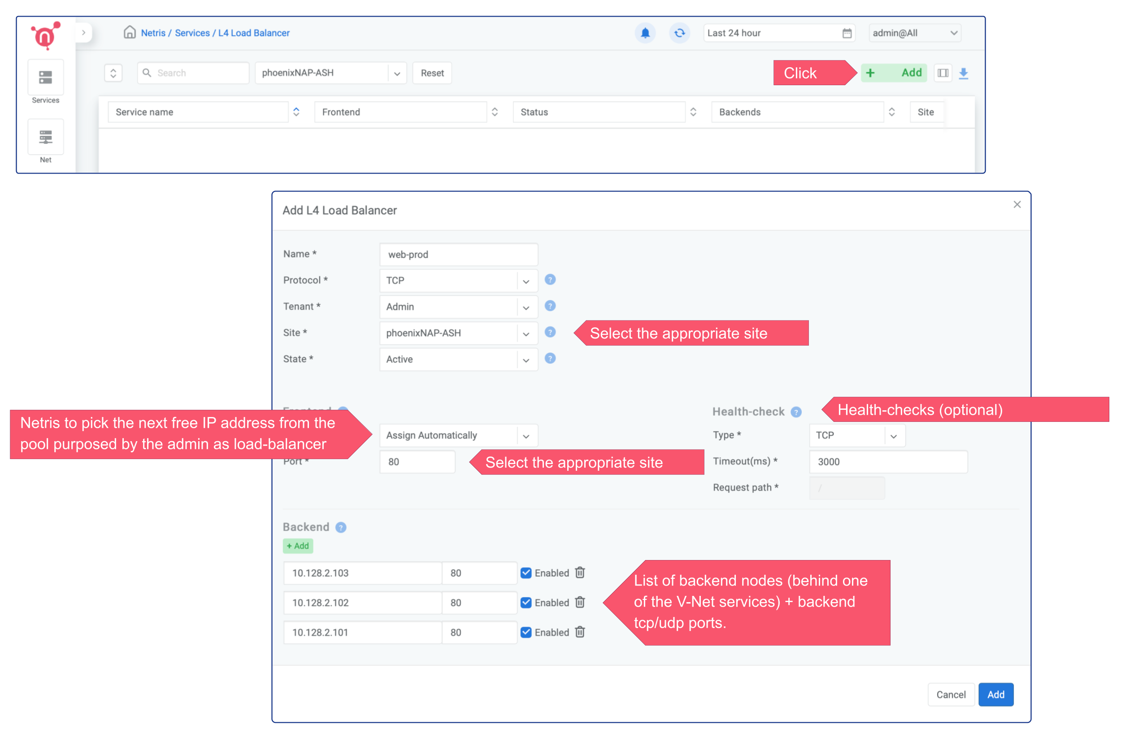The height and width of the screenshot is (738, 1121).
Task: Click the Timeout(ms) input field
Action: pos(887,461)
